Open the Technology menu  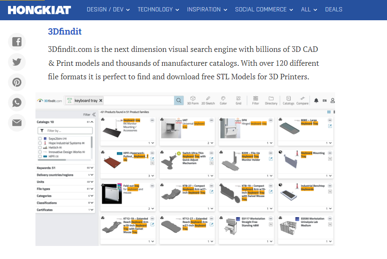coord(158,10)
